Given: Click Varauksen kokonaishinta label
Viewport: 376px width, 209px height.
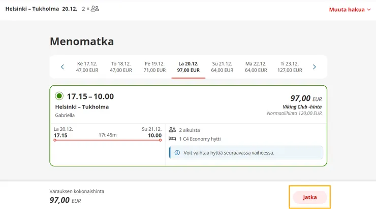Looking at the screenshot, I should [77, 191].
